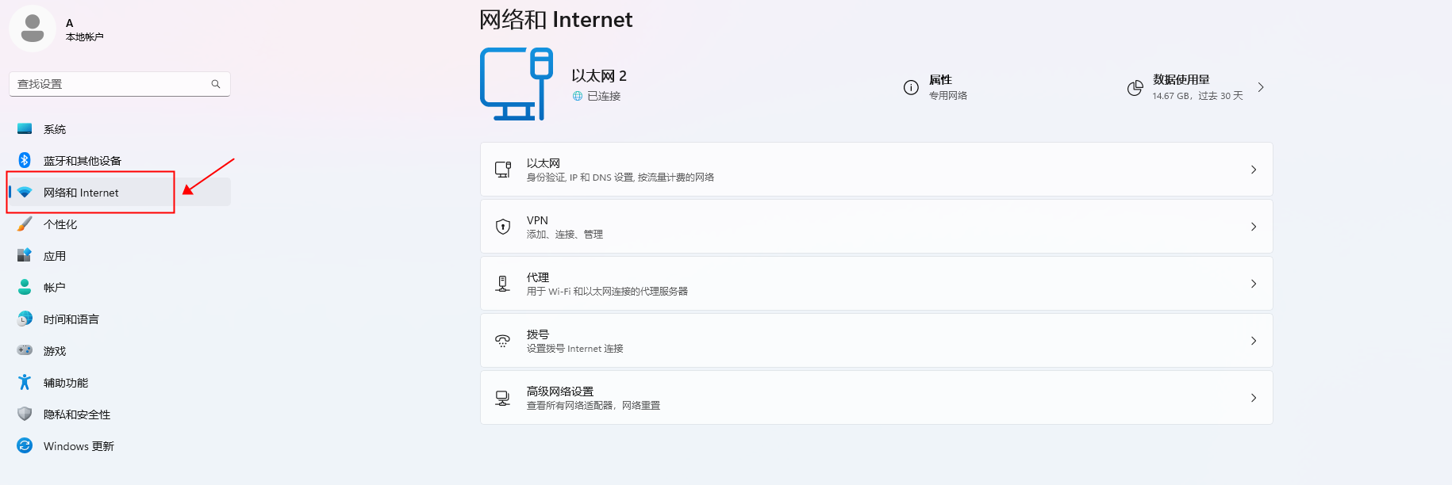Open the 代理 proxy settings
This screenshot has width=1452, height=485.
click(876, 284)
